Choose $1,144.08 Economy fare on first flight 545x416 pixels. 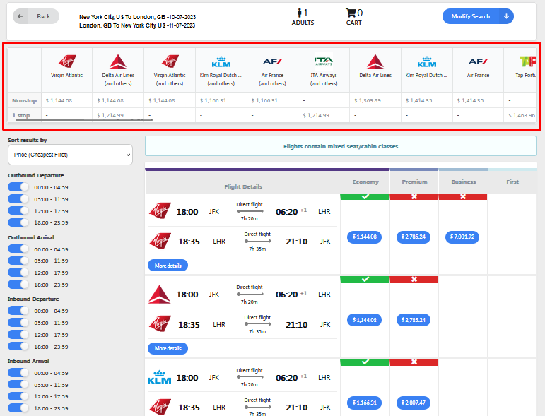(x=364, y=237)
